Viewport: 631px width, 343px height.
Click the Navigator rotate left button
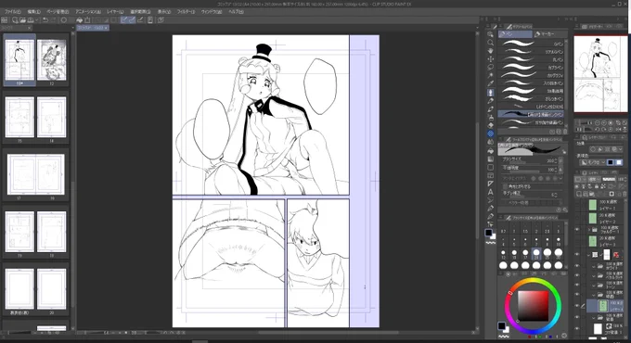598,130
